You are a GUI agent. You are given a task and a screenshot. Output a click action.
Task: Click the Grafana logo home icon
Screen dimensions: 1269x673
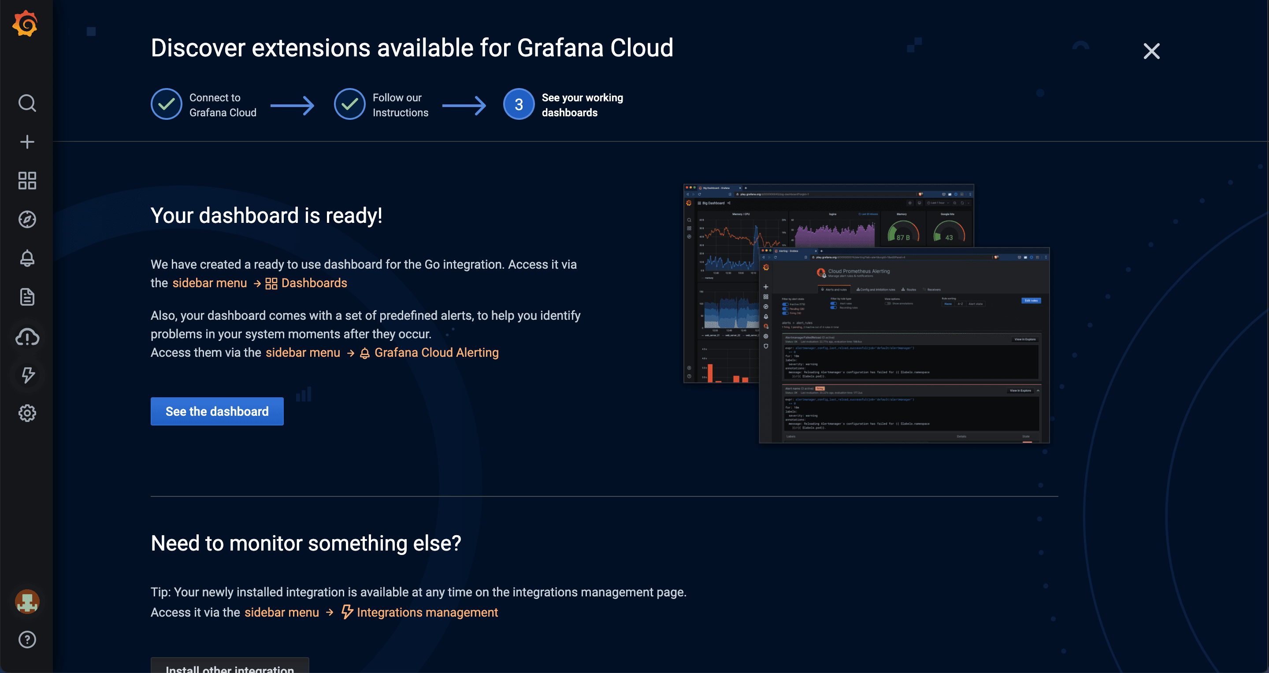coord(26,24)
